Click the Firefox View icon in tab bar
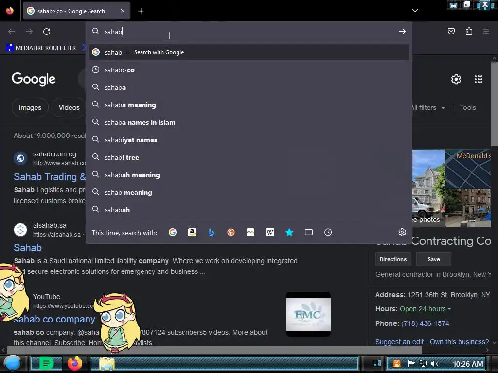The image size is (498, 373). tap(10, 11)
